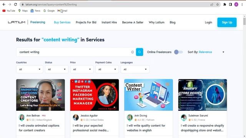This screenshot has height=138, width=246.
Task: Click the page vertical scrollbar
Action: click(244, 21)
